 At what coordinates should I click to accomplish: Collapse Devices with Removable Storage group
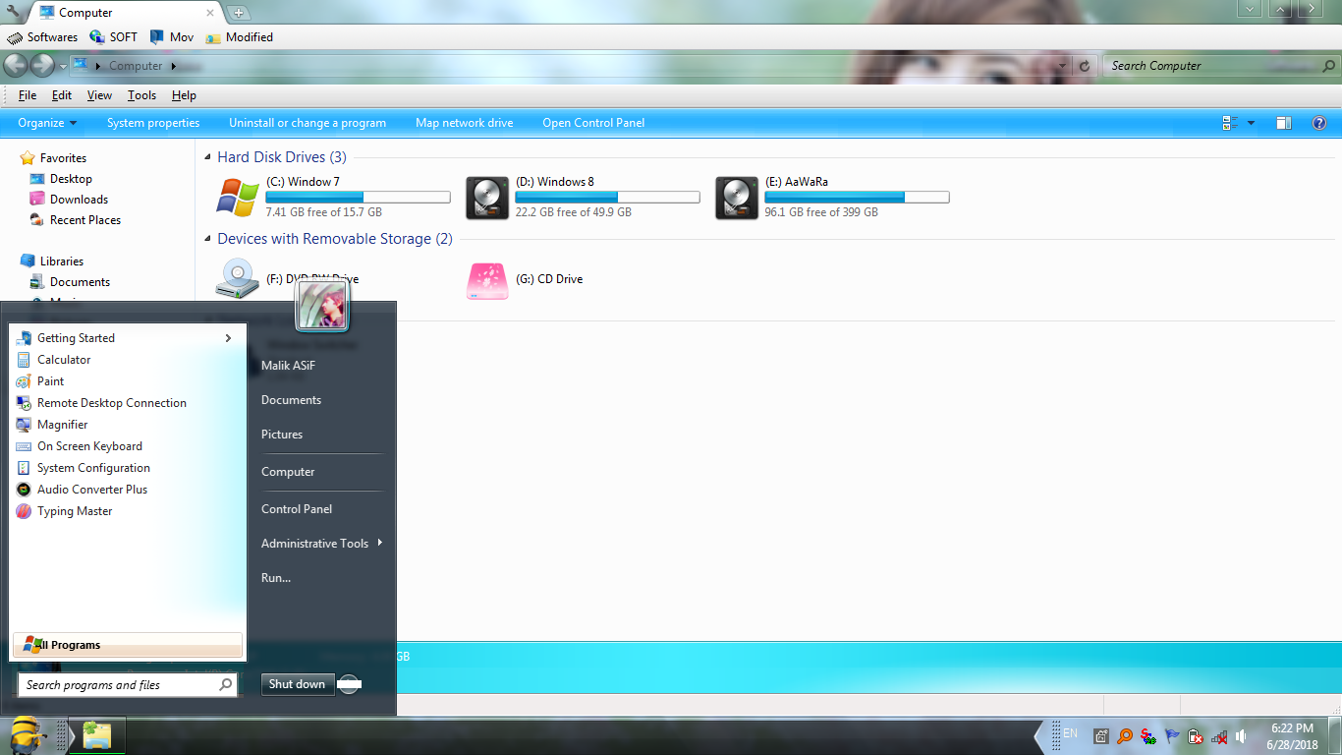207,239
